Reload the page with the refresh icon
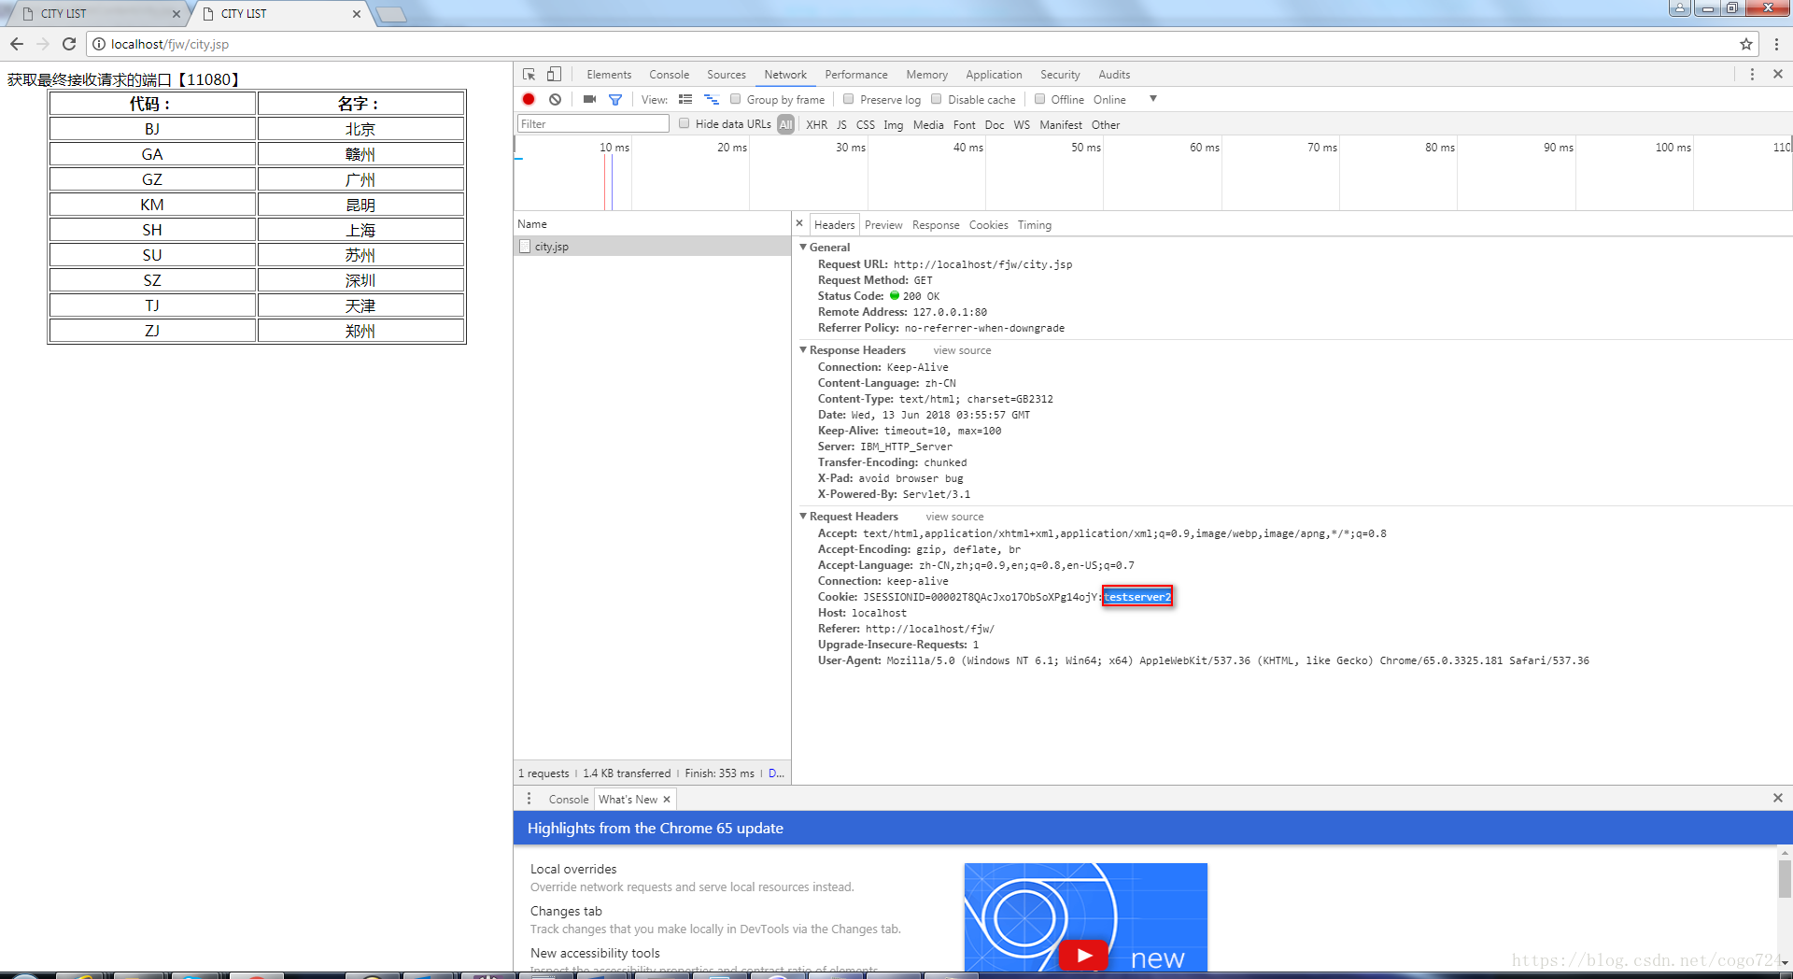Screen dimensions: 1793x979 69,44
